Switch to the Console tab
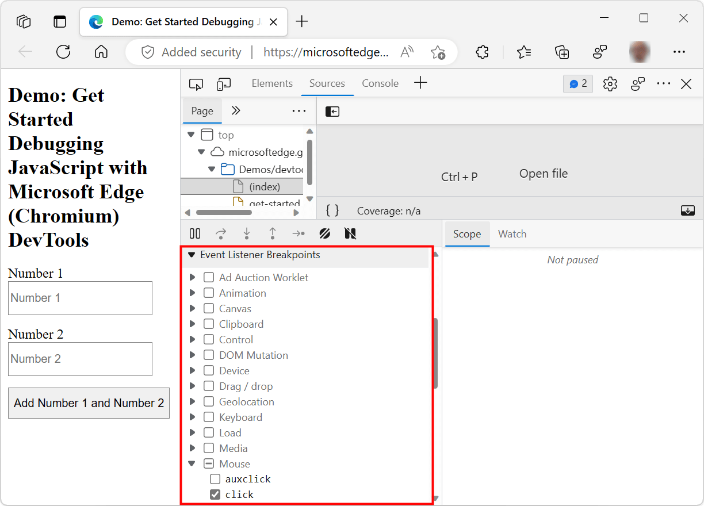The width and height of the screenshot is (704, 506). click(x=380, y=83)
